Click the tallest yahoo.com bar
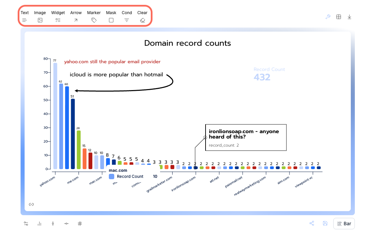The height and width of the screenshot is (234, 370). click(x=55, y=116)
